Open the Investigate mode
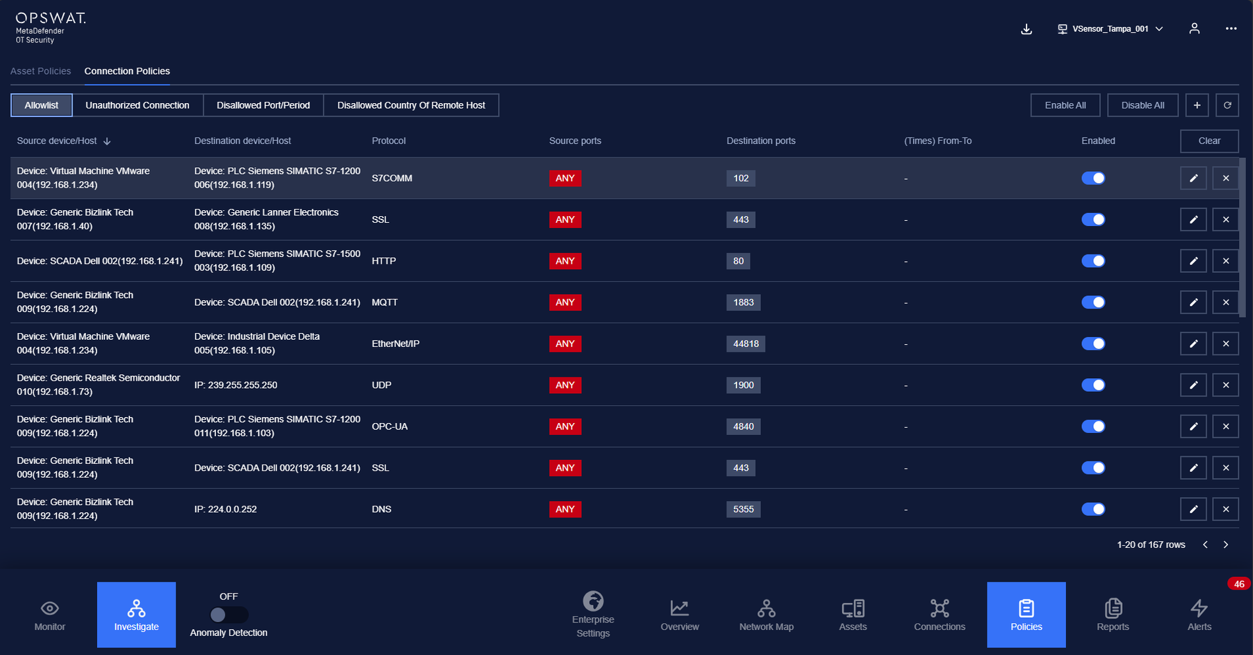This screenshot has height=655, width=1253. (136, 615)
